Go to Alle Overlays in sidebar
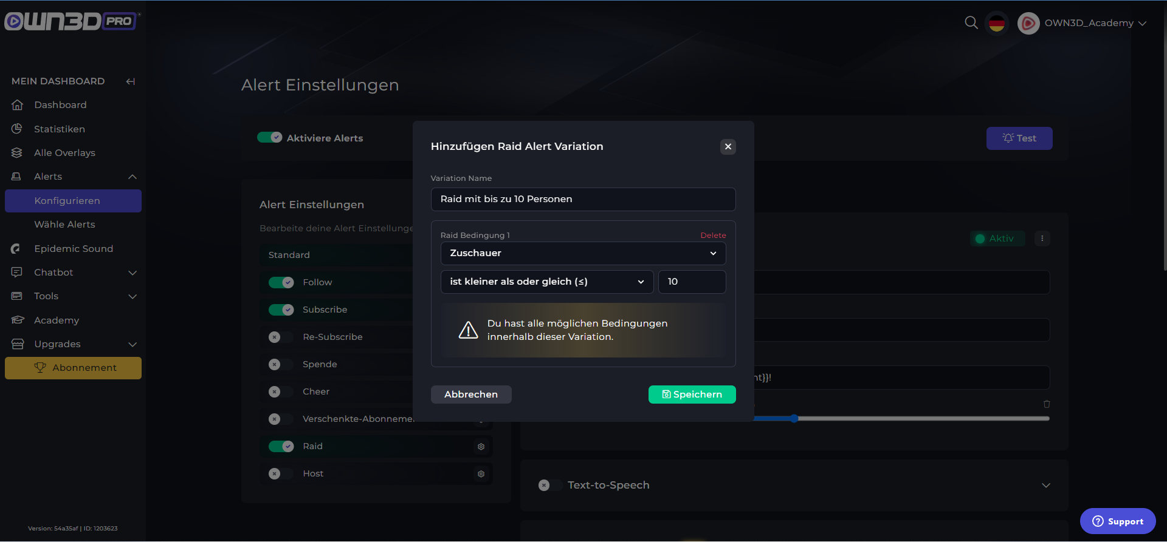 tap(64, 153)
